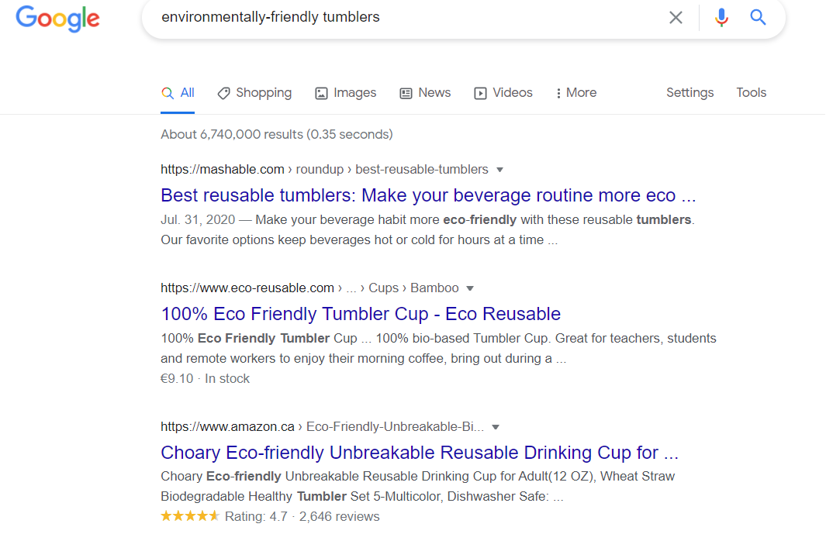Open the Choary Eco-friendly Drinking Cup link
Image resolution: width=826 pixels, height=541 pixels.
coord(420,453)
